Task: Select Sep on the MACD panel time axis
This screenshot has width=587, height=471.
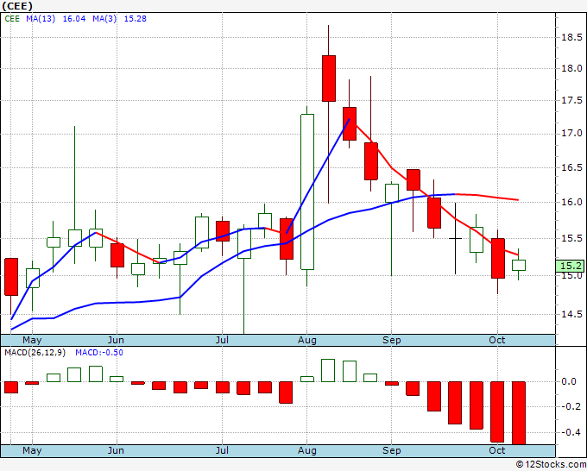Action: [x=392, y=450]
